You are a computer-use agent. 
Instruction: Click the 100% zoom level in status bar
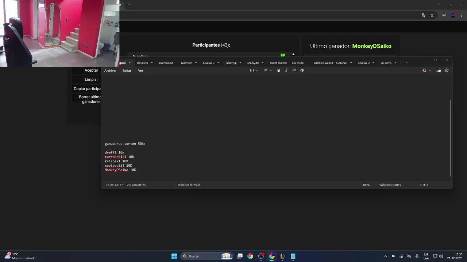pos(366,185)
